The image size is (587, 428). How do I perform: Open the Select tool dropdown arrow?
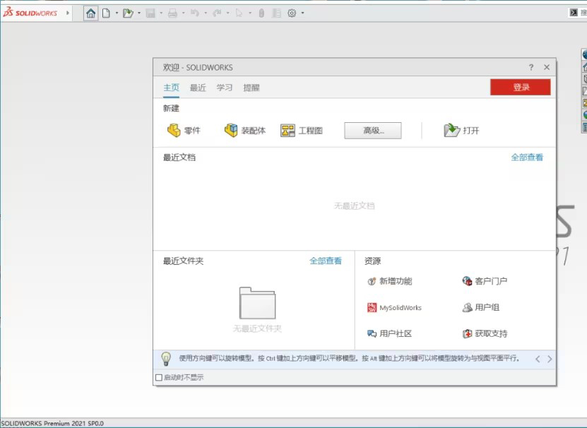pos(249,13)
